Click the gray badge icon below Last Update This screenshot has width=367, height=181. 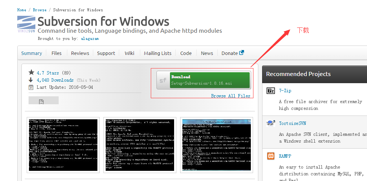(x=44, y=100)
